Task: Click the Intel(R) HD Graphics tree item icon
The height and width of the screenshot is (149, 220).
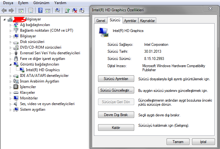Action: click(22, 70)
